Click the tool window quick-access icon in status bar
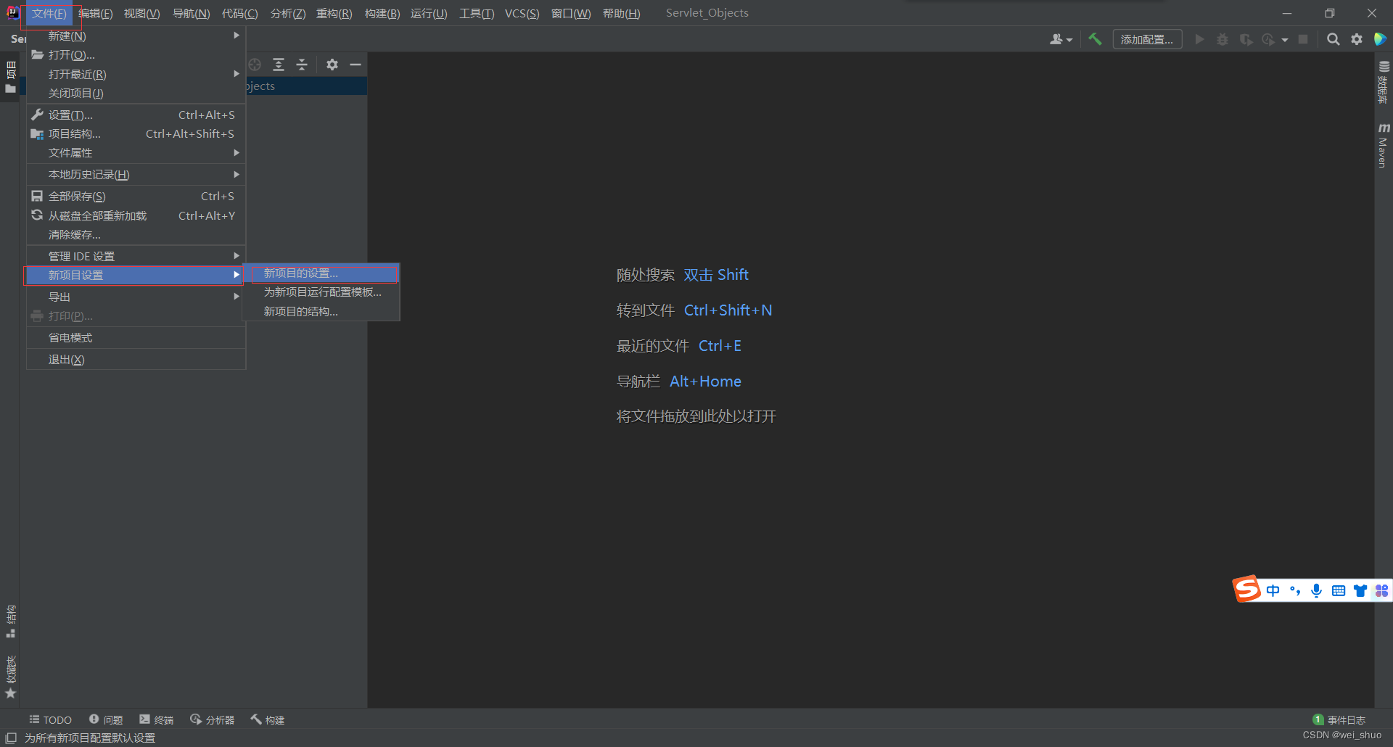Image resolution: width=1393 pixels, height=747 pixels. [11, 738]
